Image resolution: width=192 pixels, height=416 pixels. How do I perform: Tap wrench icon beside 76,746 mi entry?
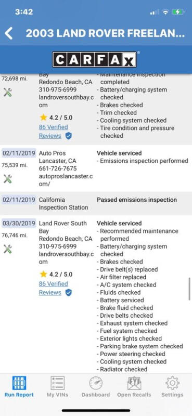tap(8, 249)
